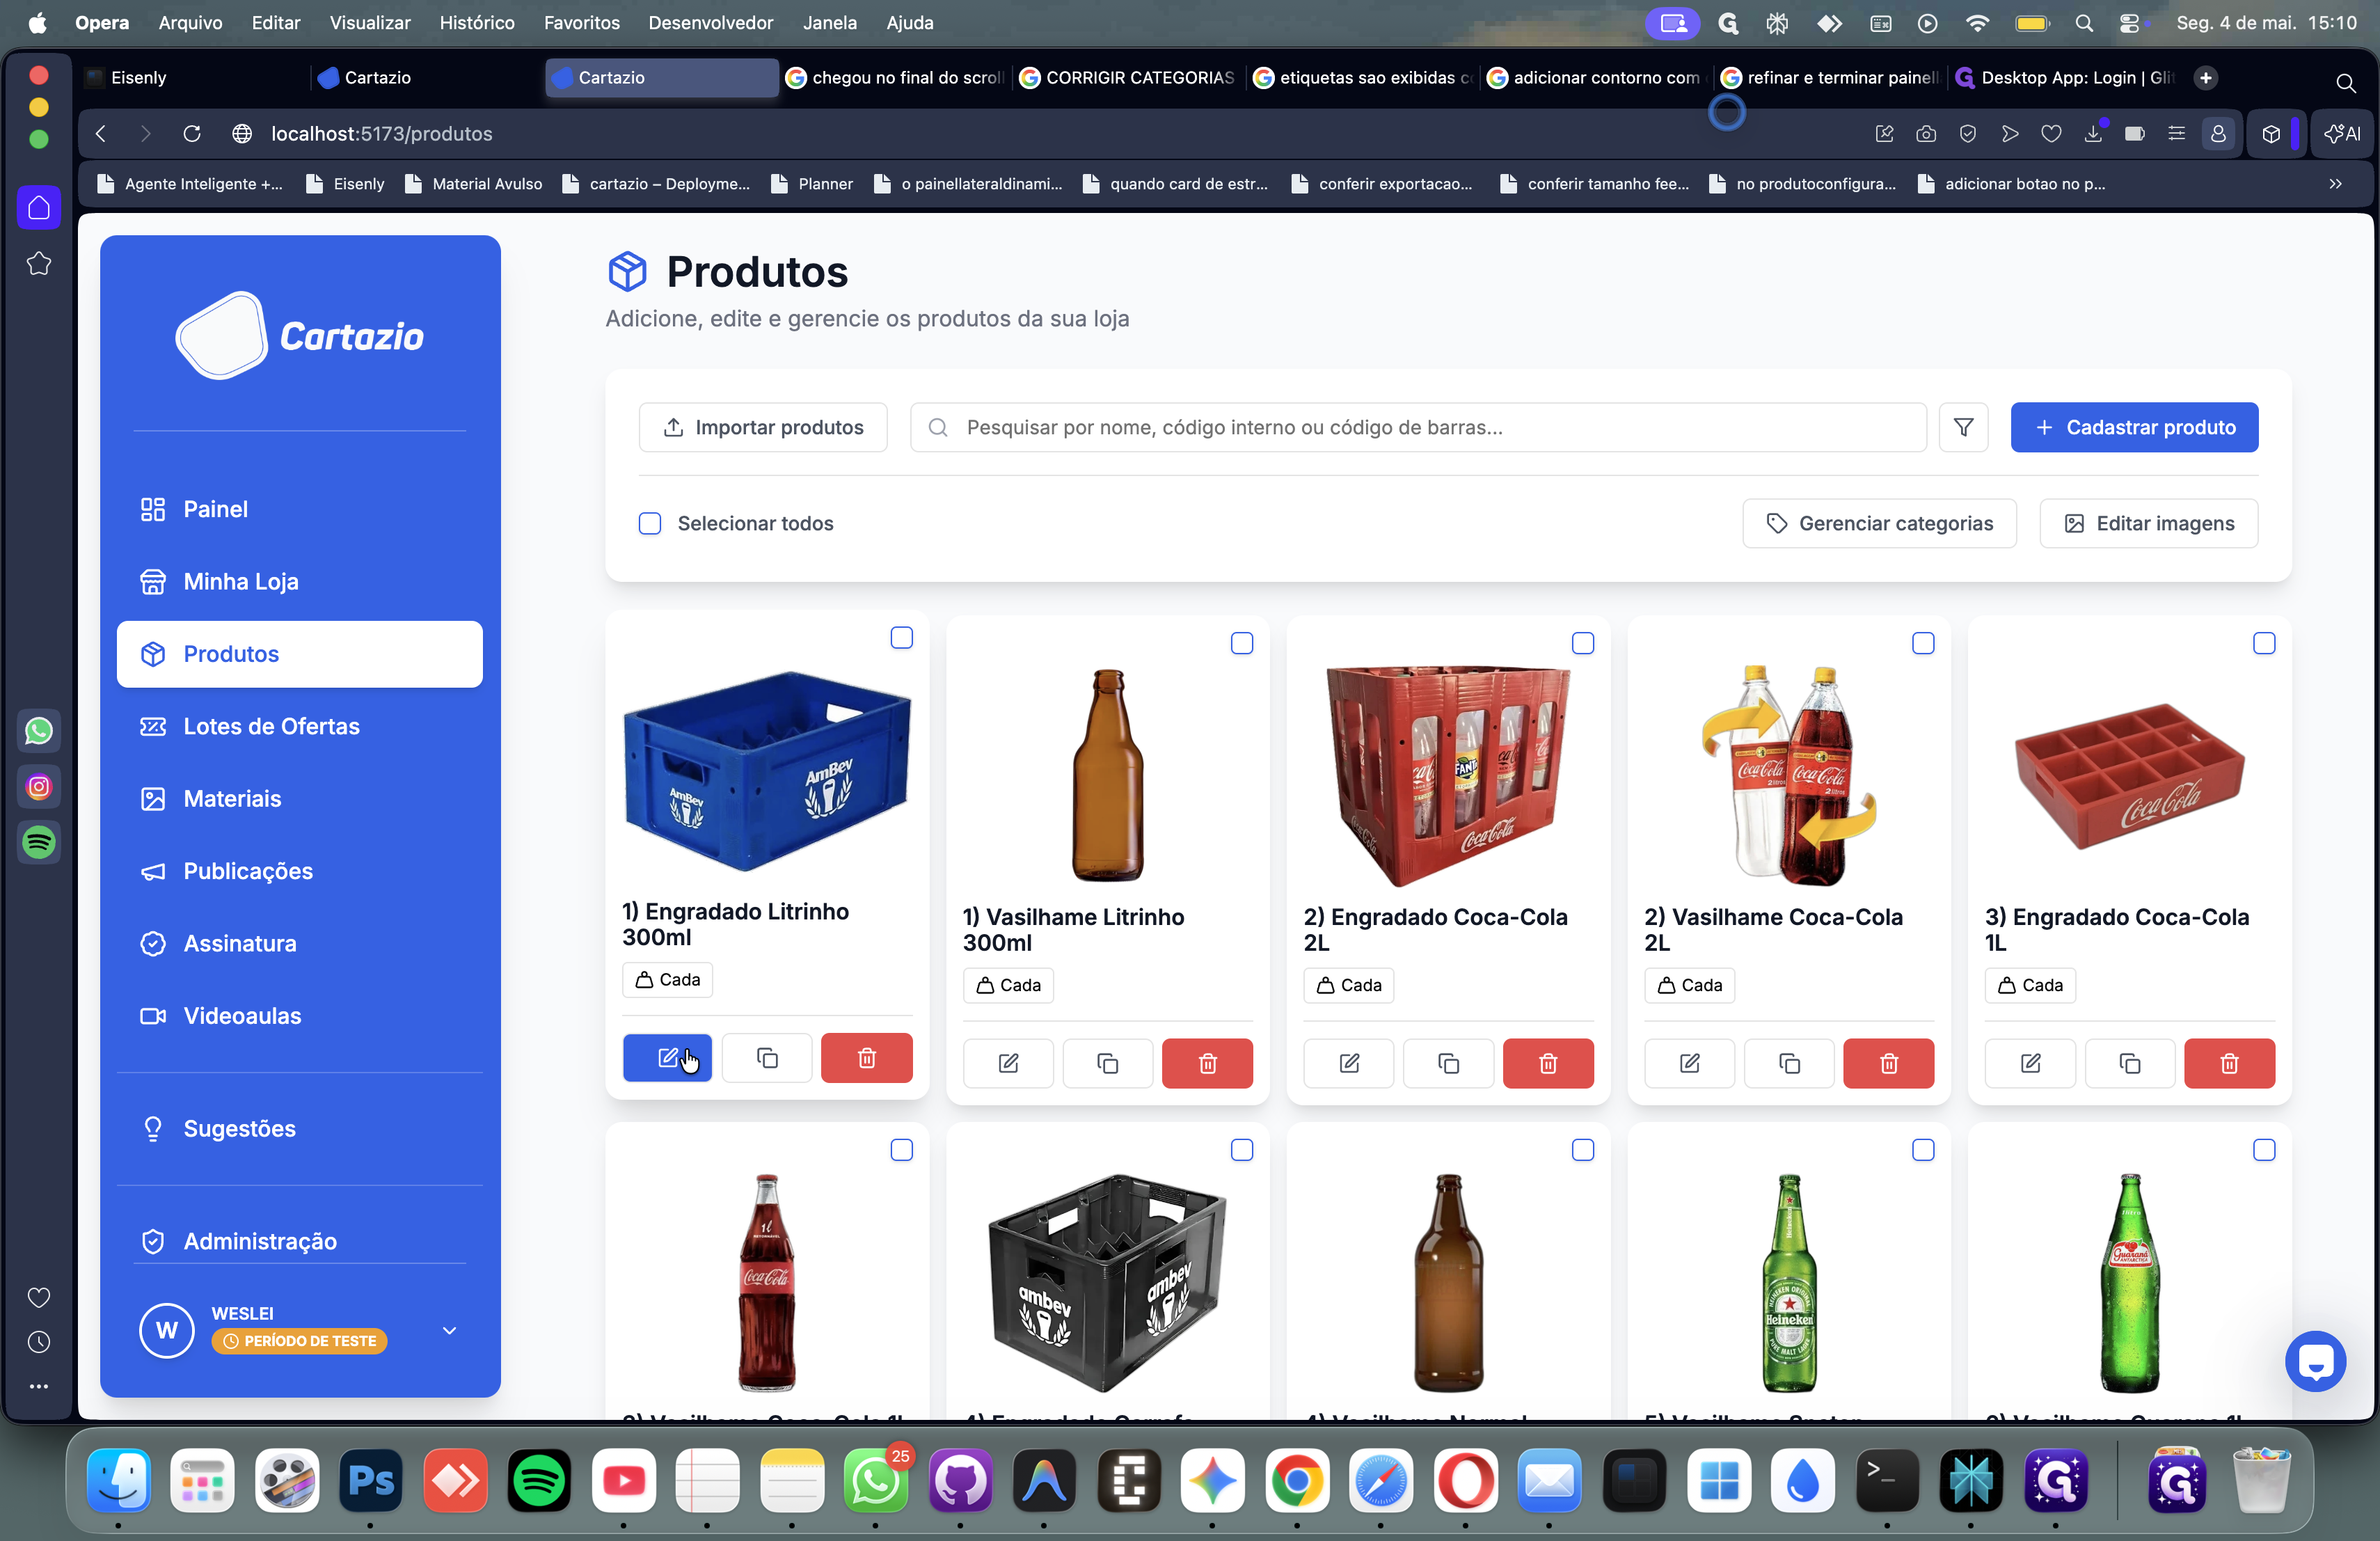Duplicate the Vasilhame Litrinho 300ml product
The image size is (2380, 1541).
(x=1107, y=1063)
